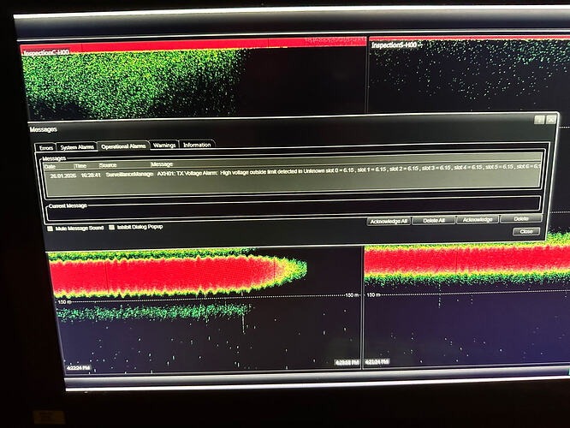Click the Date column header

[50, 164]
